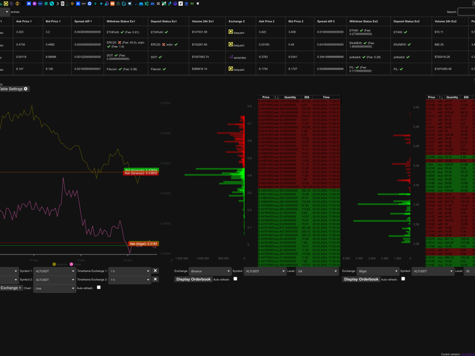Select the green KuCoin logo

[x=147, y=4]
